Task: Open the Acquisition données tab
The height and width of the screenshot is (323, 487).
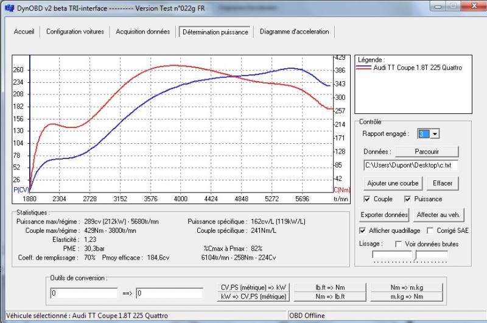Action: [143, 32]
